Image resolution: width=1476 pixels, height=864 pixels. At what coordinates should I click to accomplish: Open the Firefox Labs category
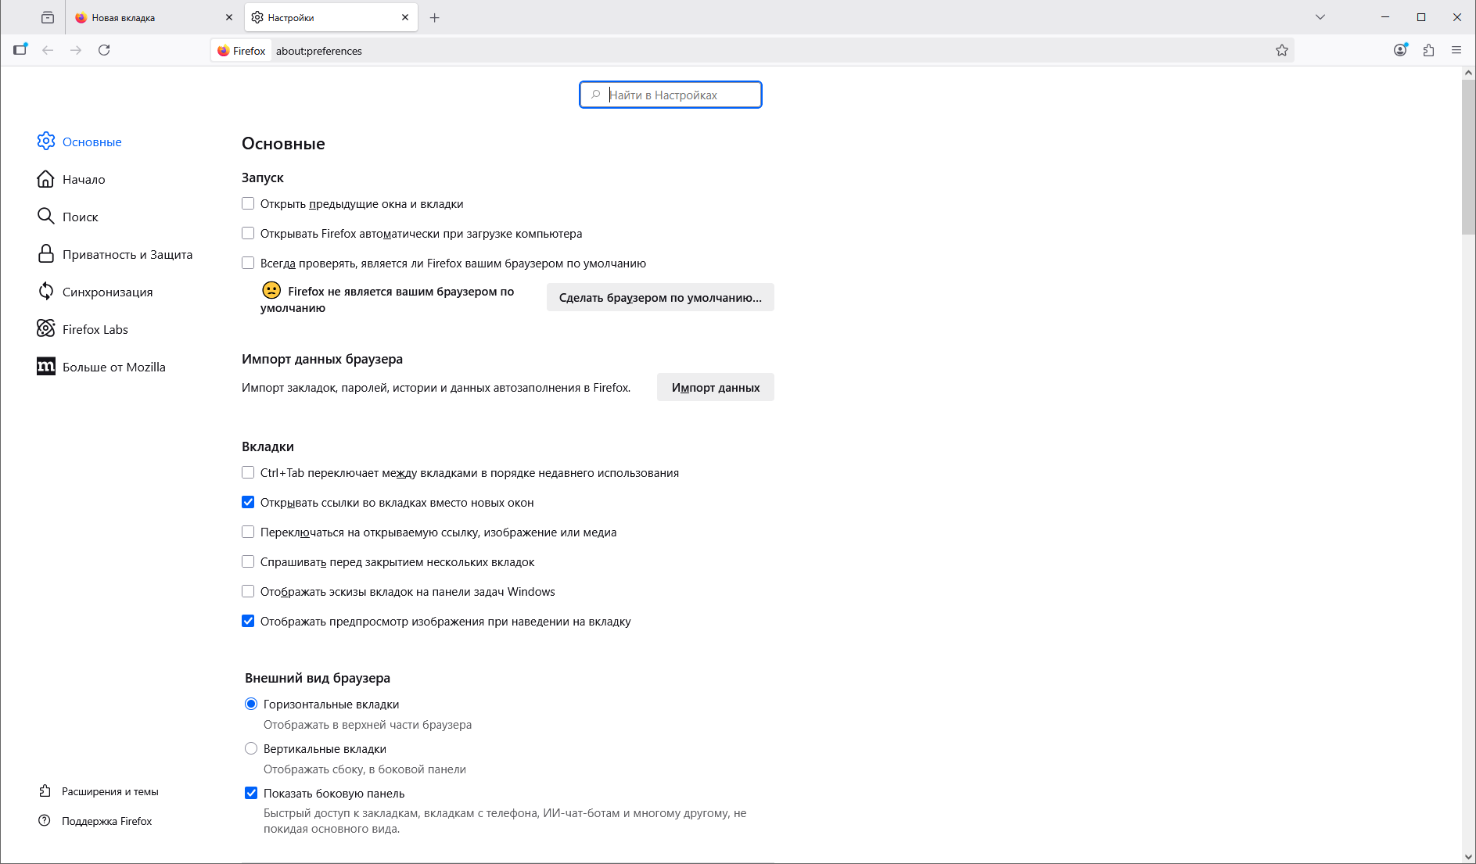pos(95,329)
